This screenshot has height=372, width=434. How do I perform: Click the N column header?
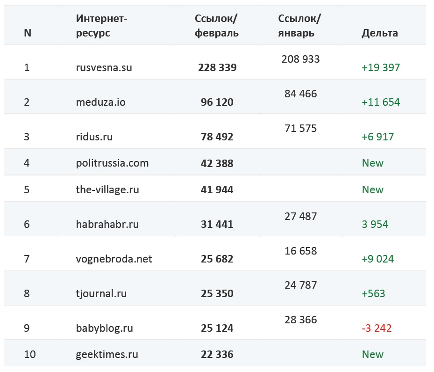(28, 33)
